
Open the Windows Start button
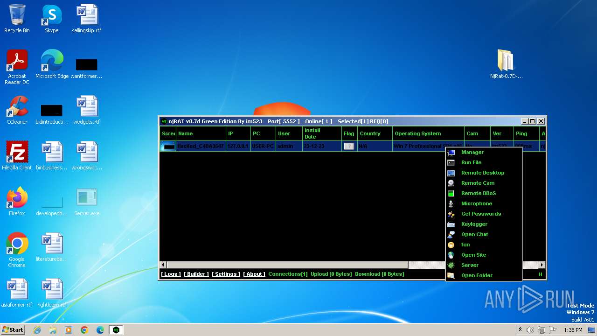coord(13,329)
